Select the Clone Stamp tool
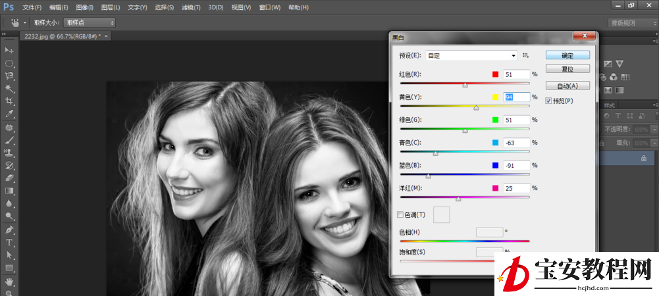Viewport: 659px width, 296px height. point(9,153)
